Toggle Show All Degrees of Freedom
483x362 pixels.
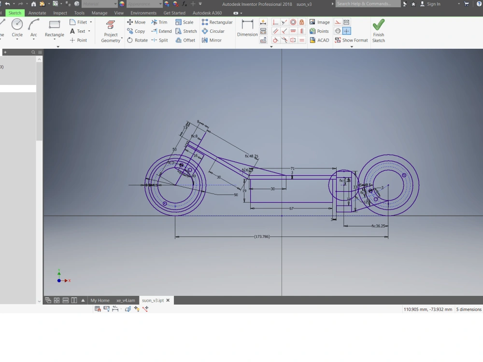137,309
